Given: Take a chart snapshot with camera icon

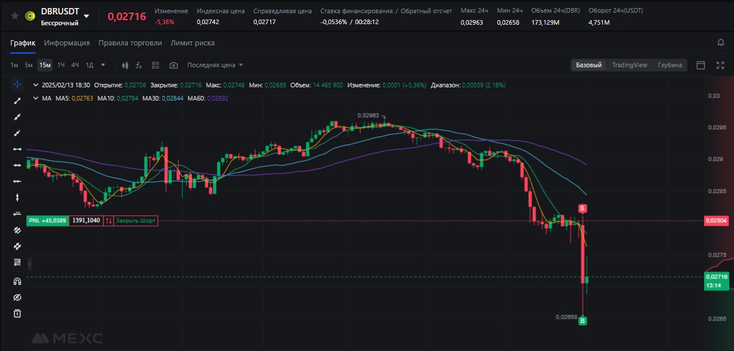Looking at the screenshot, I should coord(174,65).
